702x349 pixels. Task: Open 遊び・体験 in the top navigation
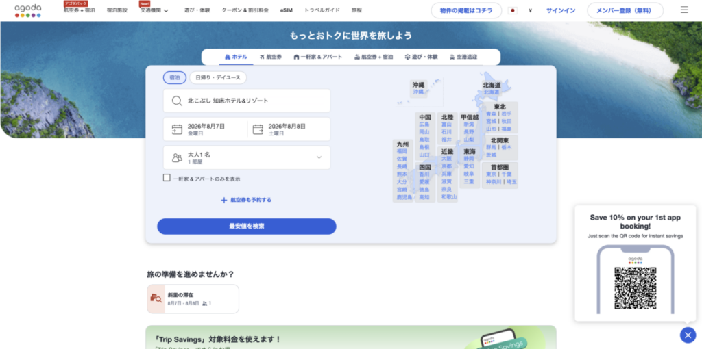[197, 10]
